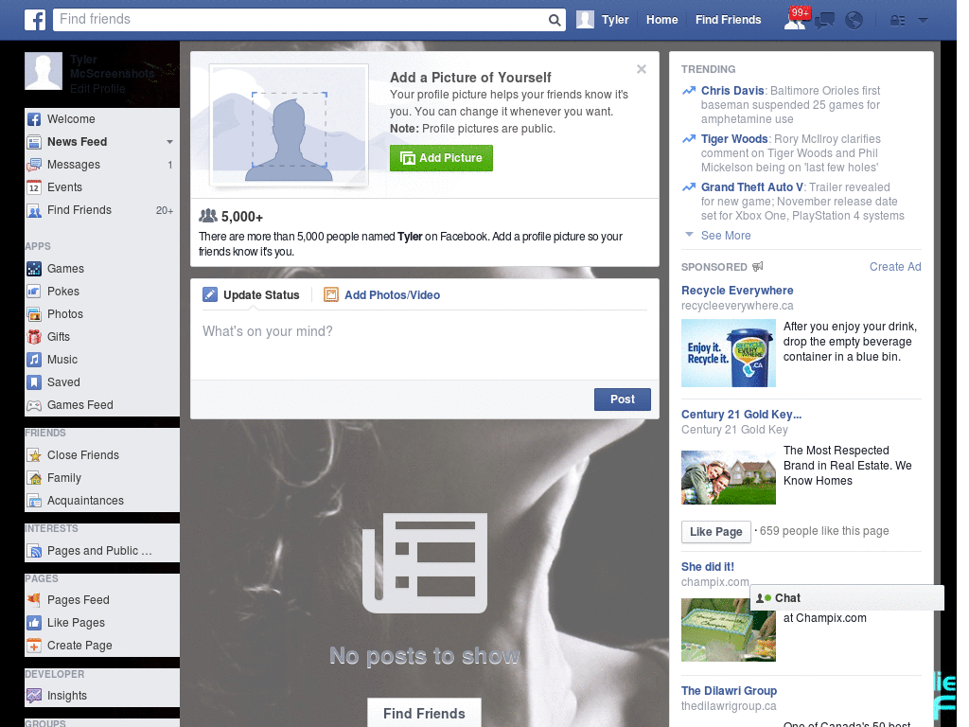
Task: Select the Update Status tab
Action: click(x=251, y=295)
